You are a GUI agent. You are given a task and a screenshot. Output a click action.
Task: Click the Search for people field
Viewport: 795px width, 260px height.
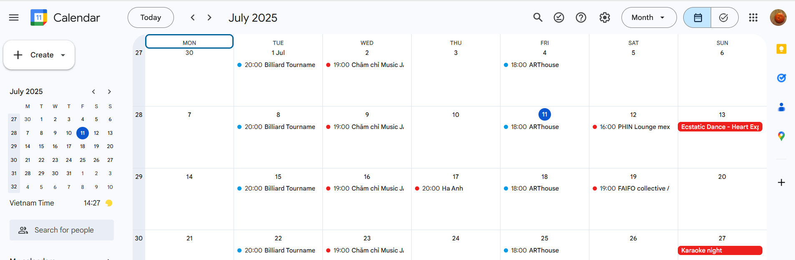pos(62,230)
